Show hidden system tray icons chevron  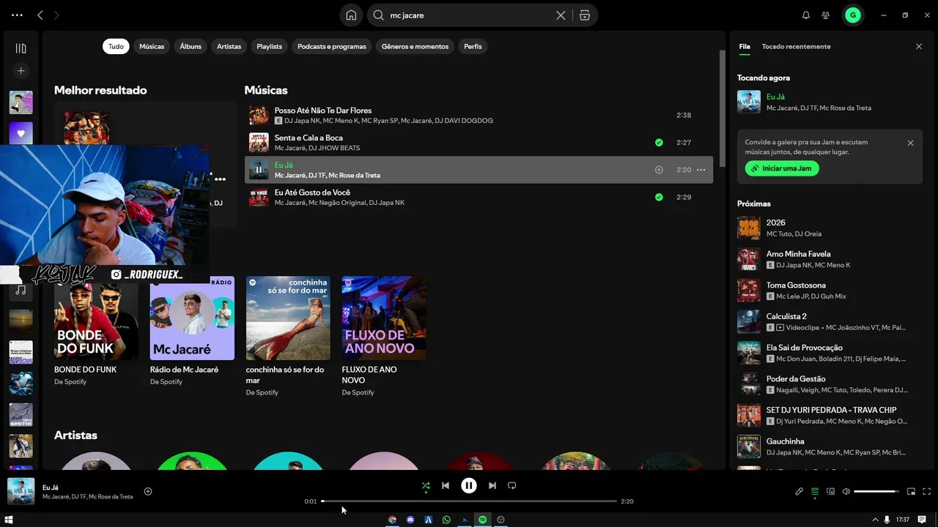click(875, 520)
